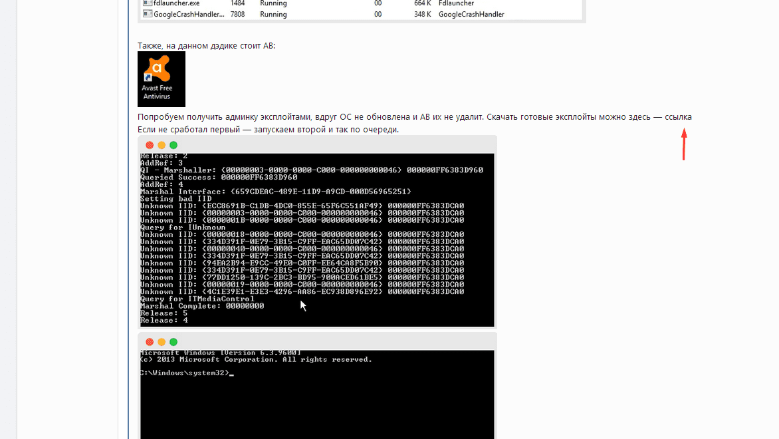779x439 pixels.
Task: Click 'Running' status in GoogleCrashHandler row
Action: (x=273, y=14)
